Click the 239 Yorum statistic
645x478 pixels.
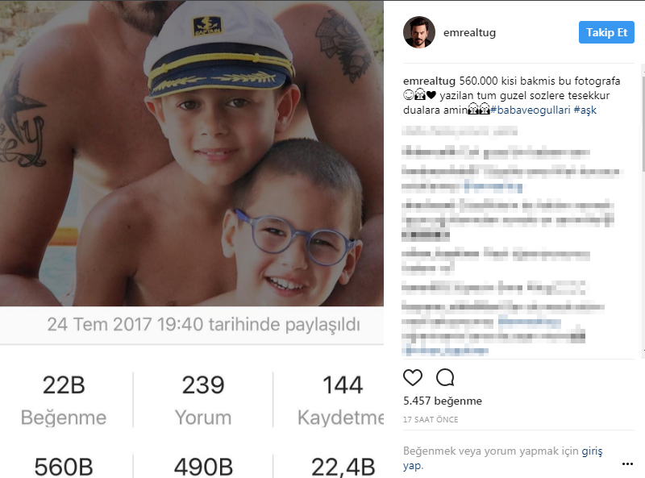coord(203,400)
